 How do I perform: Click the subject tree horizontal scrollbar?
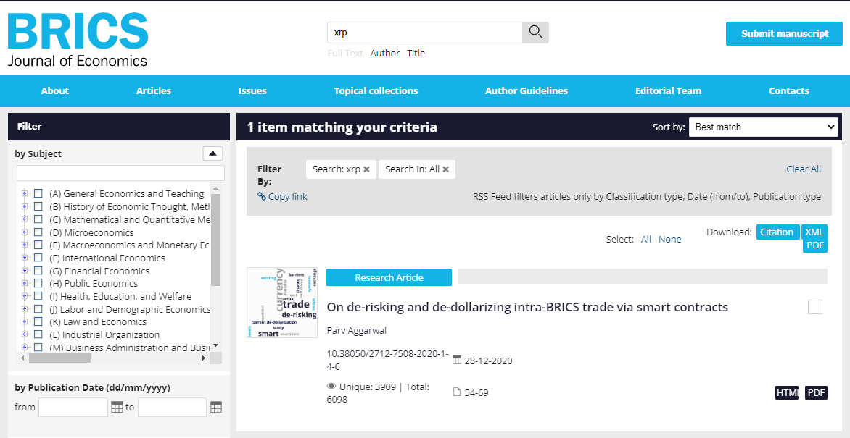pos(59,358)
